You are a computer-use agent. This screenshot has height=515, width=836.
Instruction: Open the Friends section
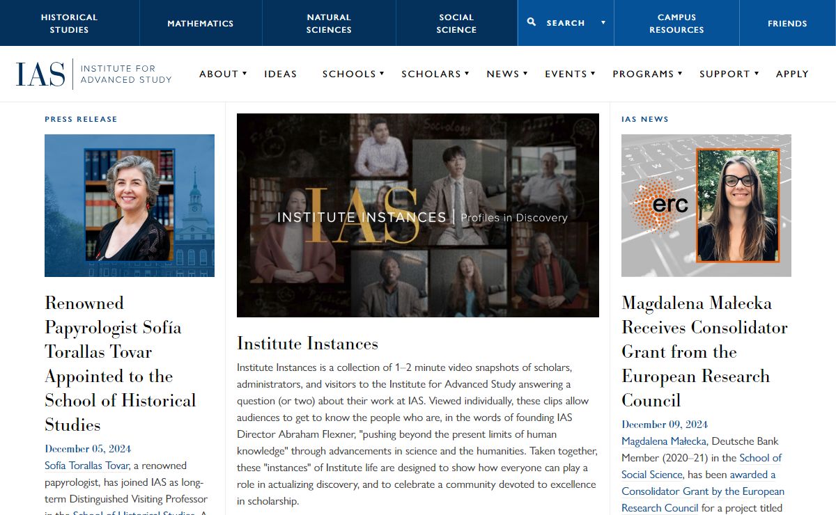coord(787,23)
